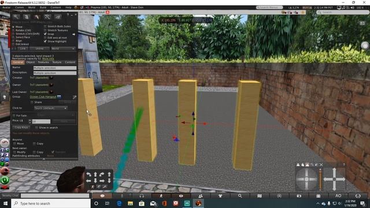Open the camera view eye toolbar button

coord(181,196)
